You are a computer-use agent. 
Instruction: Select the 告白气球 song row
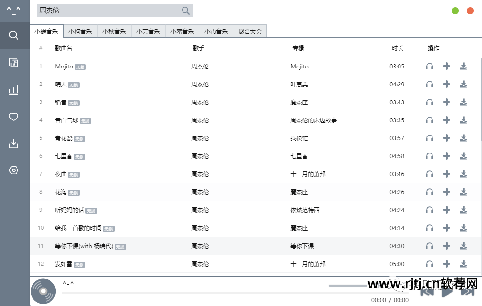click(255, 120)
